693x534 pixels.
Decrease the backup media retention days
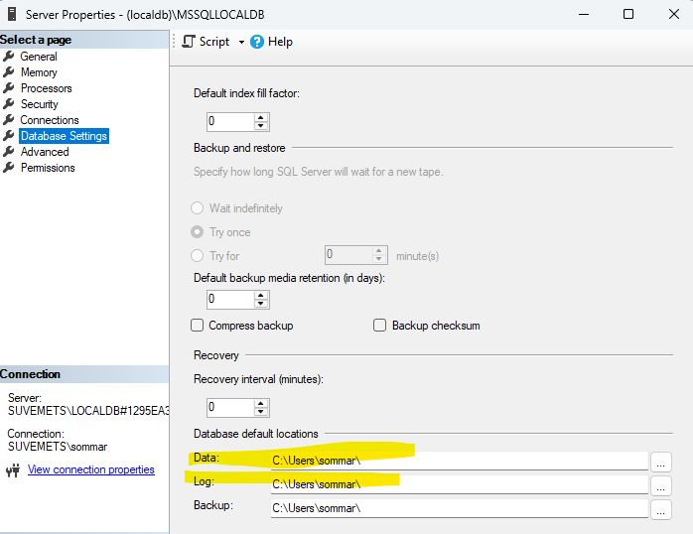261,304
